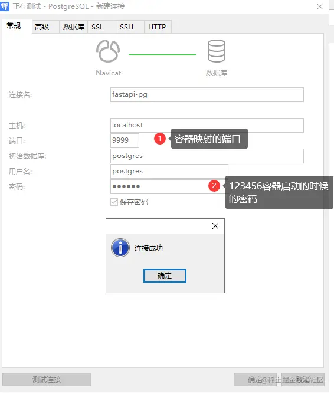Screen dimensions: 334x394
Task: Click the blue information icon in dialog
Action: click(x=120, y=248)
